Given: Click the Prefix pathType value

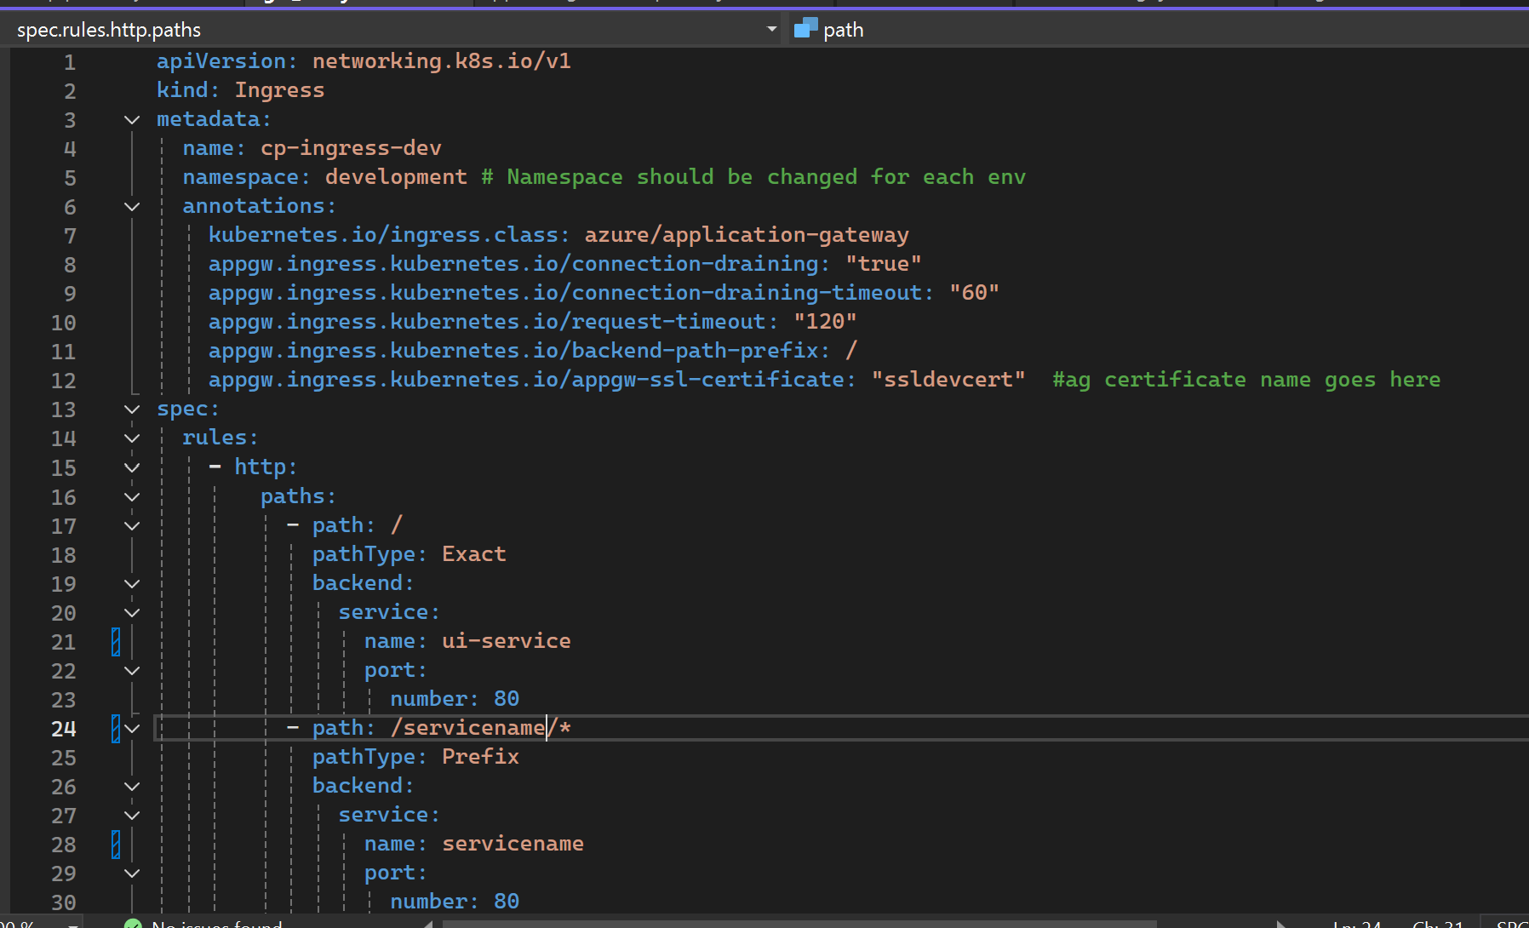Looking at the screenshot, I should tap(480, 757).
